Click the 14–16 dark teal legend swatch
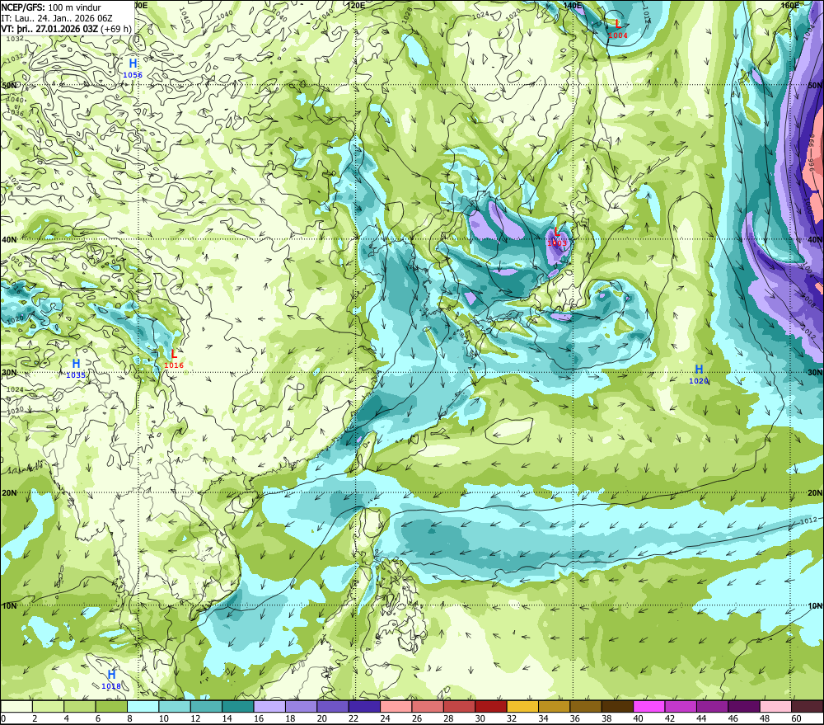 (238, 706)
